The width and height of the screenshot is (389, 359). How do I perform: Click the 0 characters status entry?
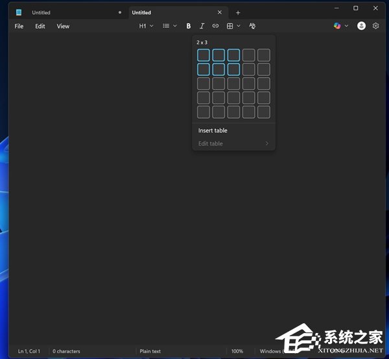pos(66,351)
